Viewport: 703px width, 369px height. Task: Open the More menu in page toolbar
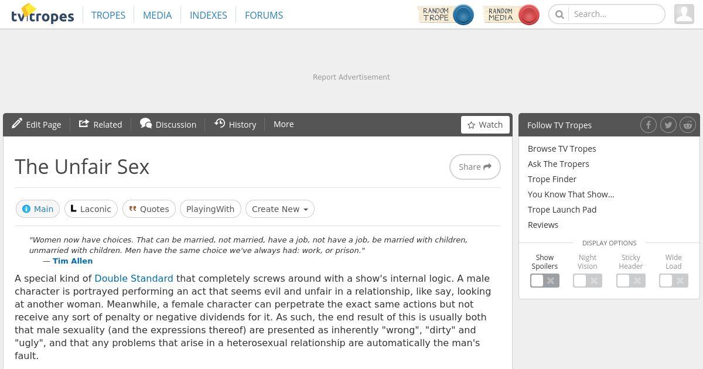click(x=284, y=124)
